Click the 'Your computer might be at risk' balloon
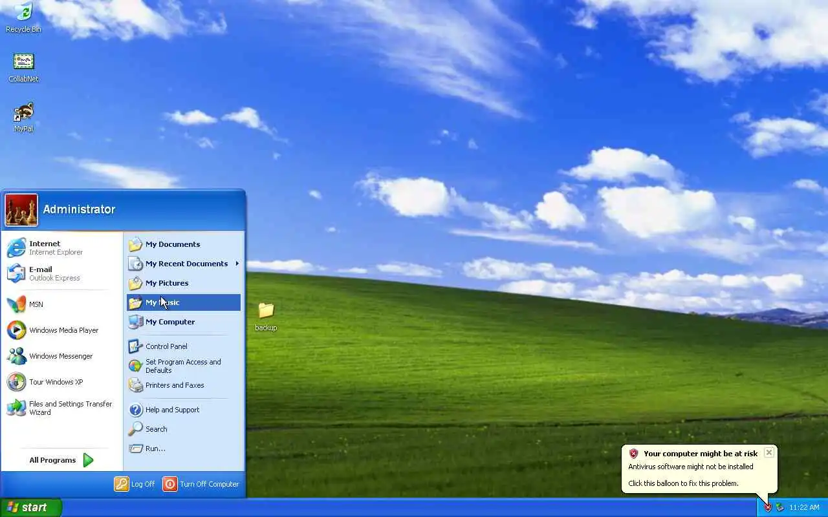The height and width of the screenshot is (517, 828). point(699,469)
